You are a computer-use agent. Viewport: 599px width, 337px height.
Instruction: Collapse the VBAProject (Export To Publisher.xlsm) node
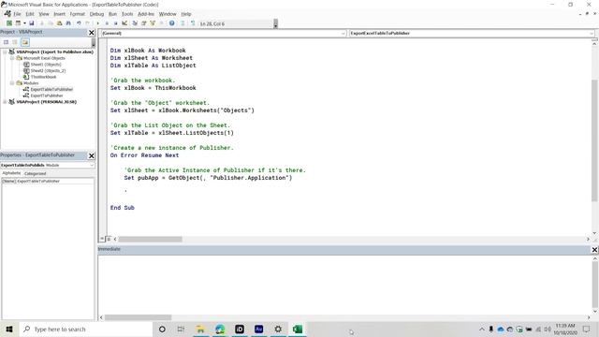click(x=5, y=51)
